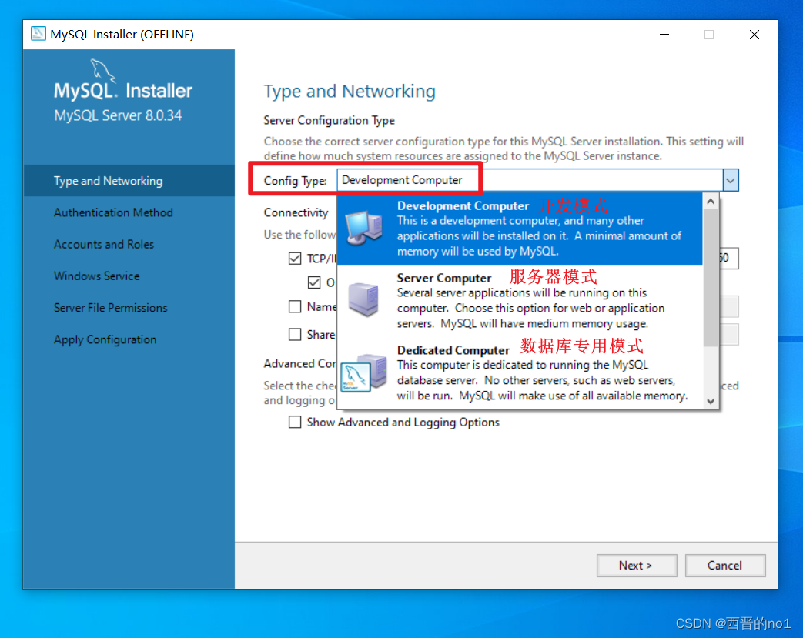The height and width of the screenshot is (638, 803).
Task: Close the MySQL Installer window
Action: tap(754, 35)
